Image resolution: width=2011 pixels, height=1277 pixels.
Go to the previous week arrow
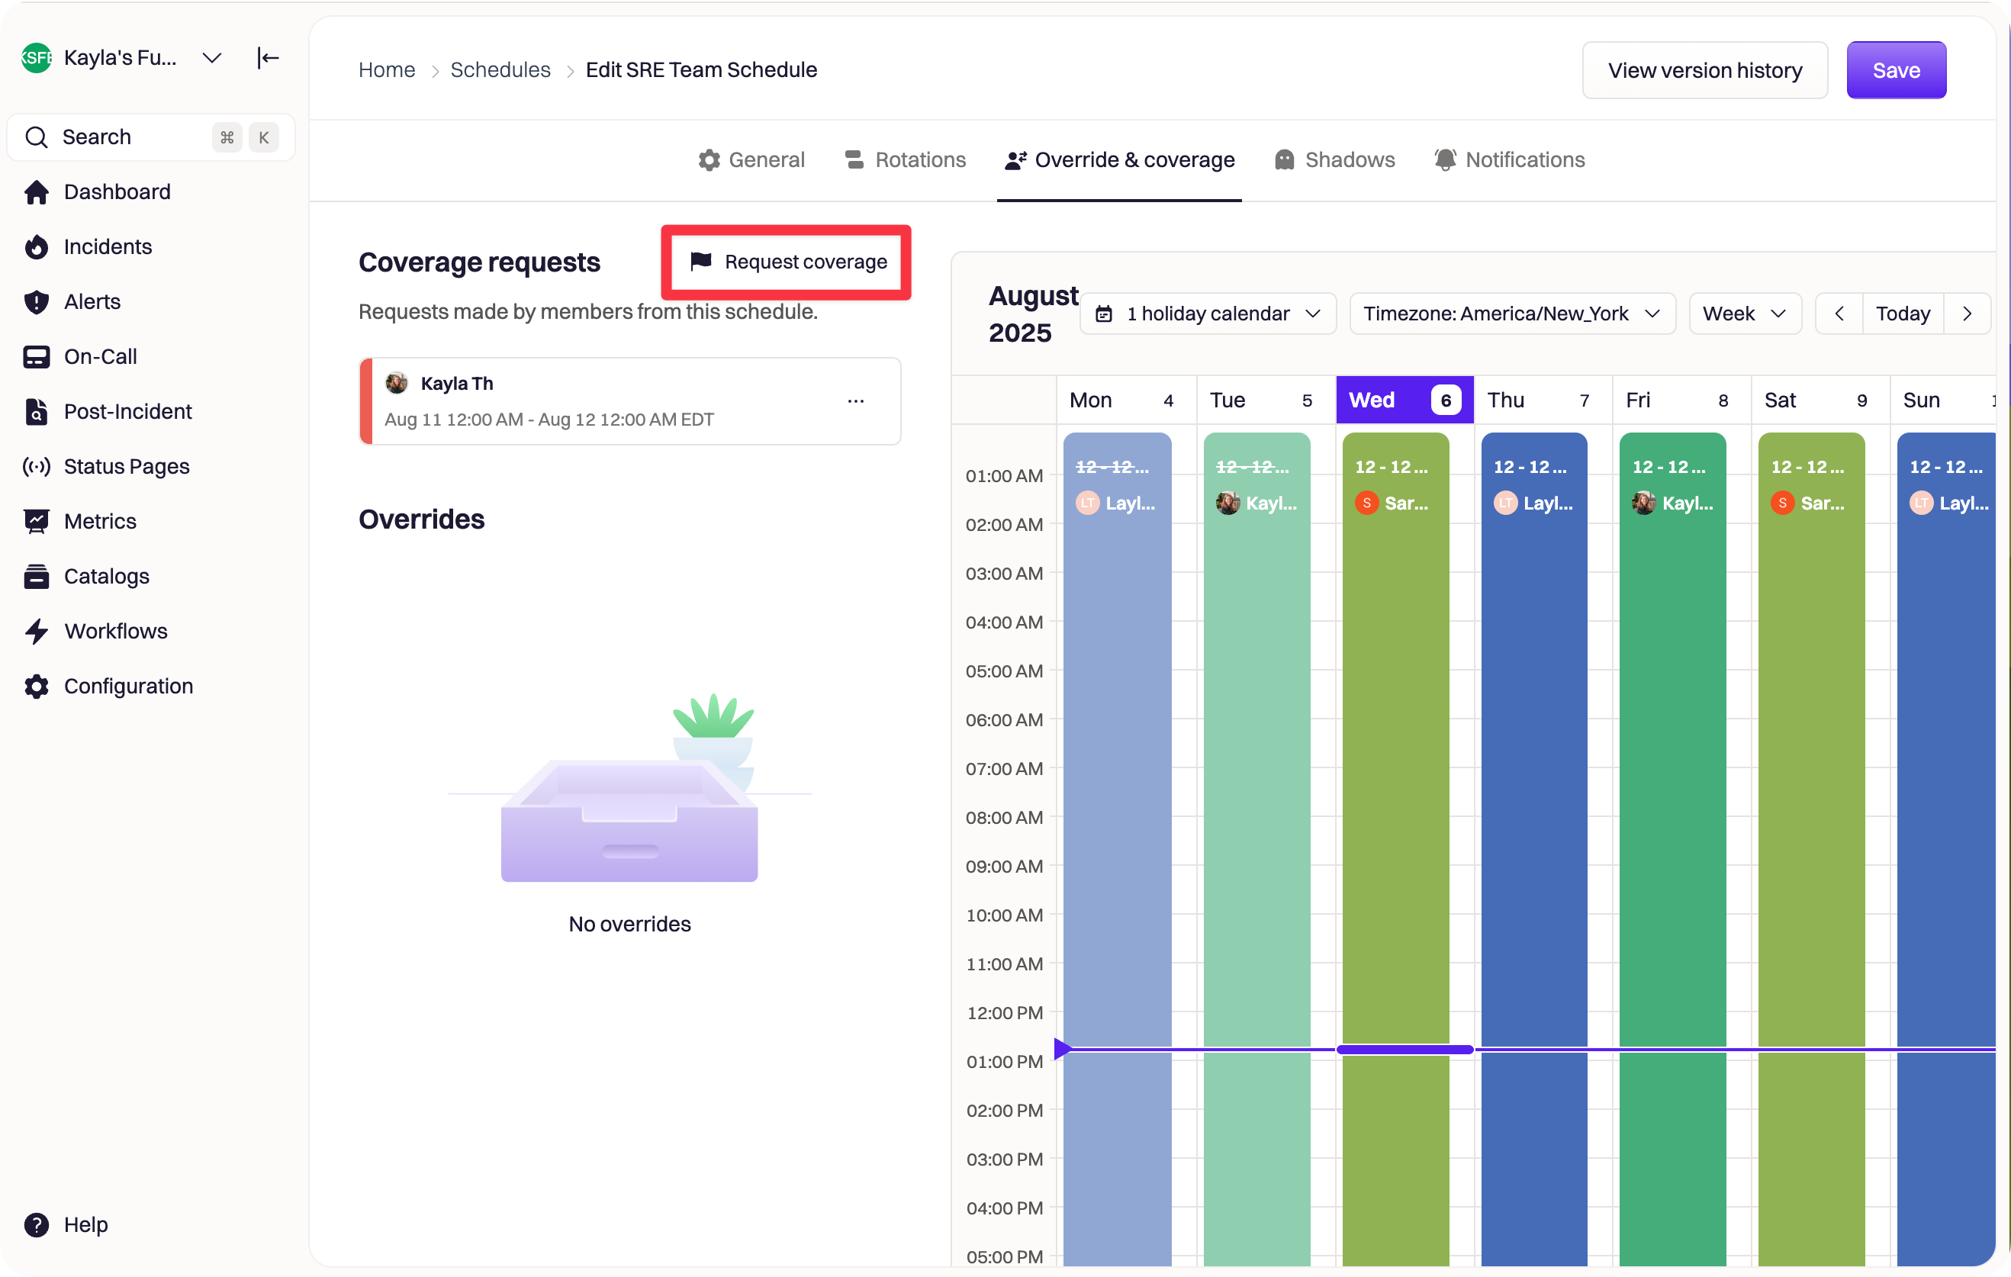pos(1838,314)
